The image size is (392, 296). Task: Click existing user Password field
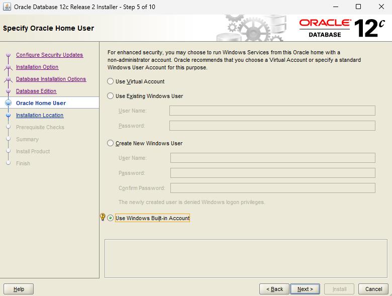tap(272, 126)
